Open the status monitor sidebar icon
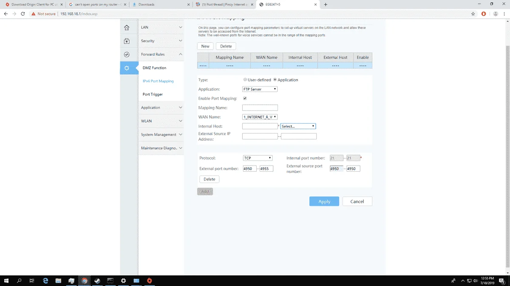The height and width of the screenshot is (286, 510). pyautogui.click(x=126, y=55)
